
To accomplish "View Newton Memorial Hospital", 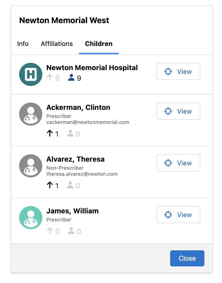I will point(178,72).
